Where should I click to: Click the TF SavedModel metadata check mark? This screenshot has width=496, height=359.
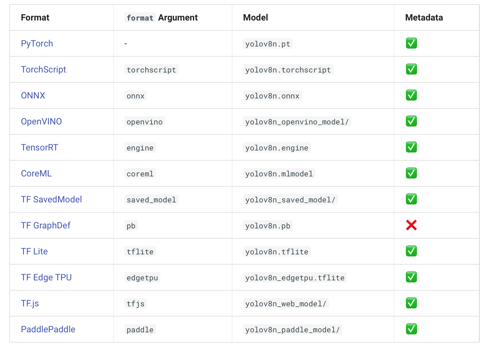point(411,199)
